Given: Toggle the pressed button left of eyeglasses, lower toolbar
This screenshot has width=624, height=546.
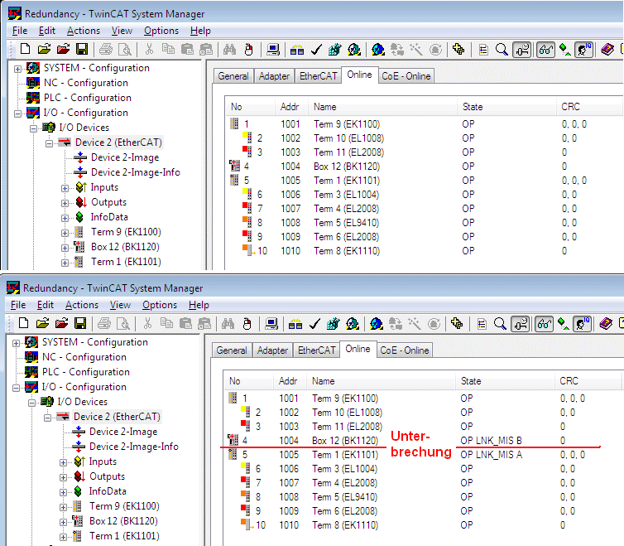Looking at the screenshot, I should click(x=522, y=324).
